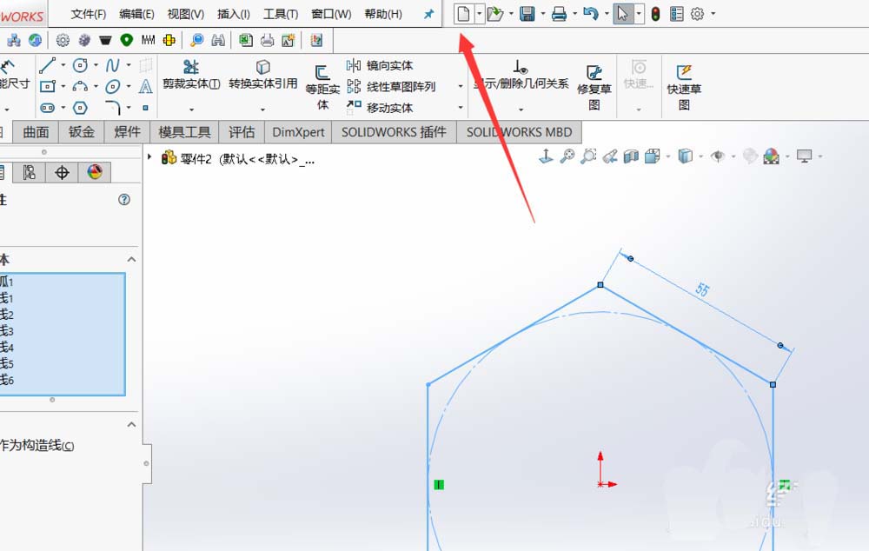Click the Print icon in top toolbar
The height and width of the screenshot is (551, 869).
coord(559,14)
